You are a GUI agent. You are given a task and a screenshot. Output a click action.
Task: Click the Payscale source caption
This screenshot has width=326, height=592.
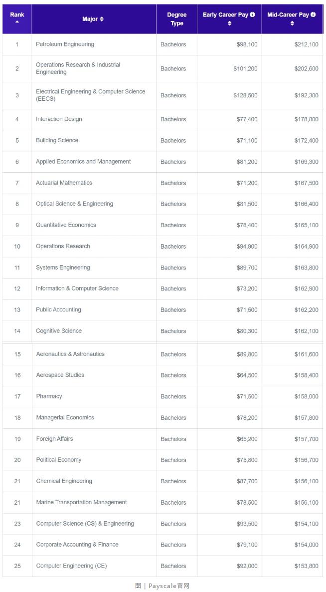(x=163, y=586)
